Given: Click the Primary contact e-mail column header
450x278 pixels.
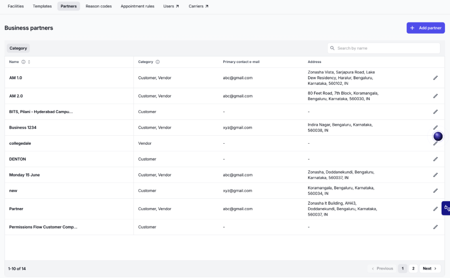Looking at the screenshot, I should tap(241, 62).
